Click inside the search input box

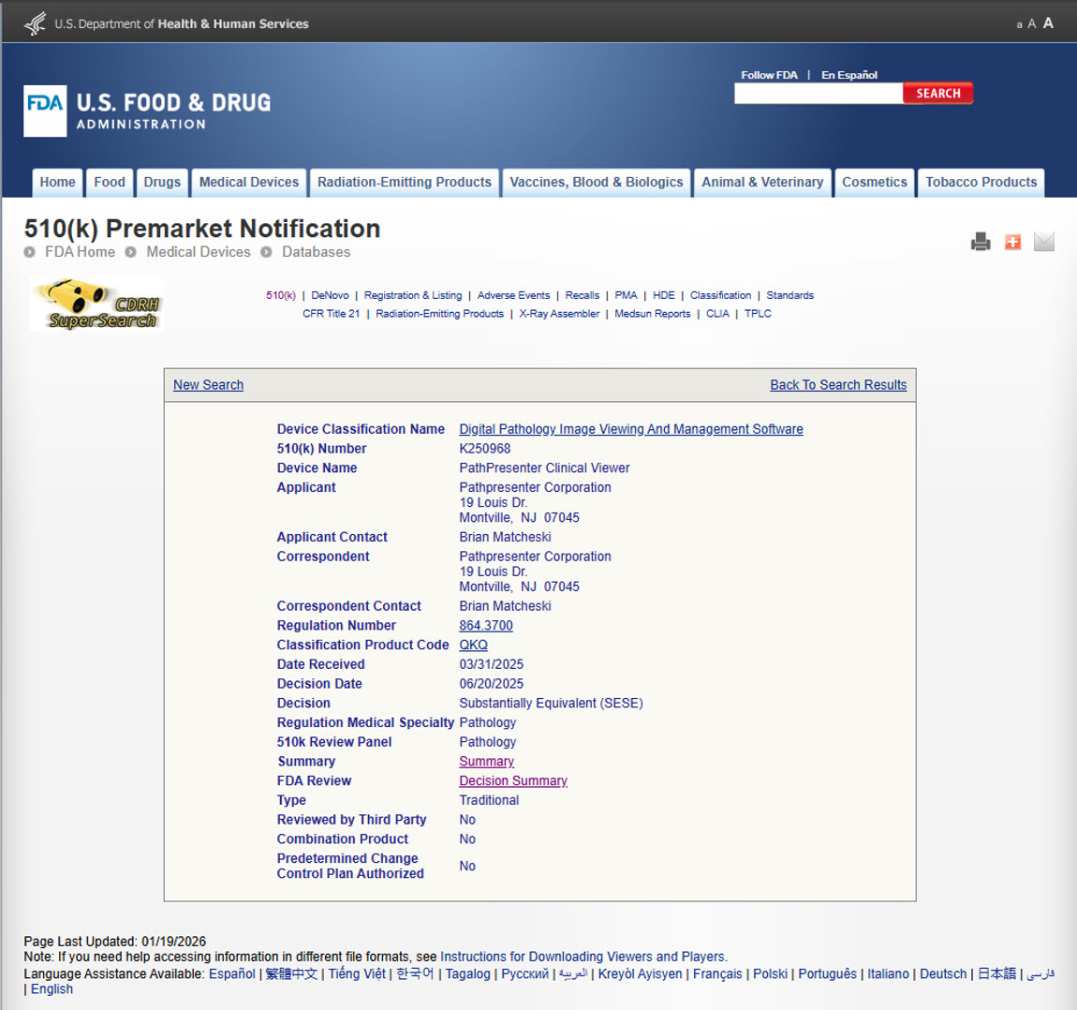tap(818, 93)
